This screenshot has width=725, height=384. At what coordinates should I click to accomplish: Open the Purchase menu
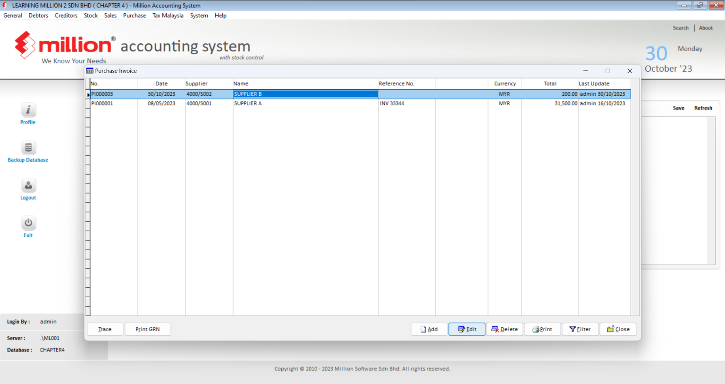135,16
